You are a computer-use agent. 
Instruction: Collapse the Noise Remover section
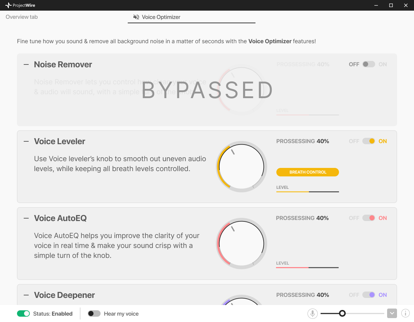click(26, 64)
